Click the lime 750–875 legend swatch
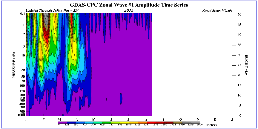Image resolution: width=258 pixels, height=129 pixels. tap(116, 122)
